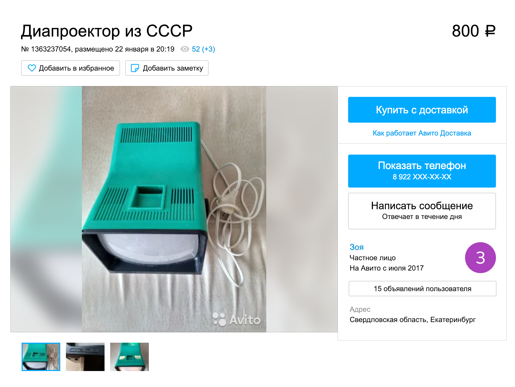
Task: Add listing to favorites with Добавить в избранное
Action: pos(71,68)
